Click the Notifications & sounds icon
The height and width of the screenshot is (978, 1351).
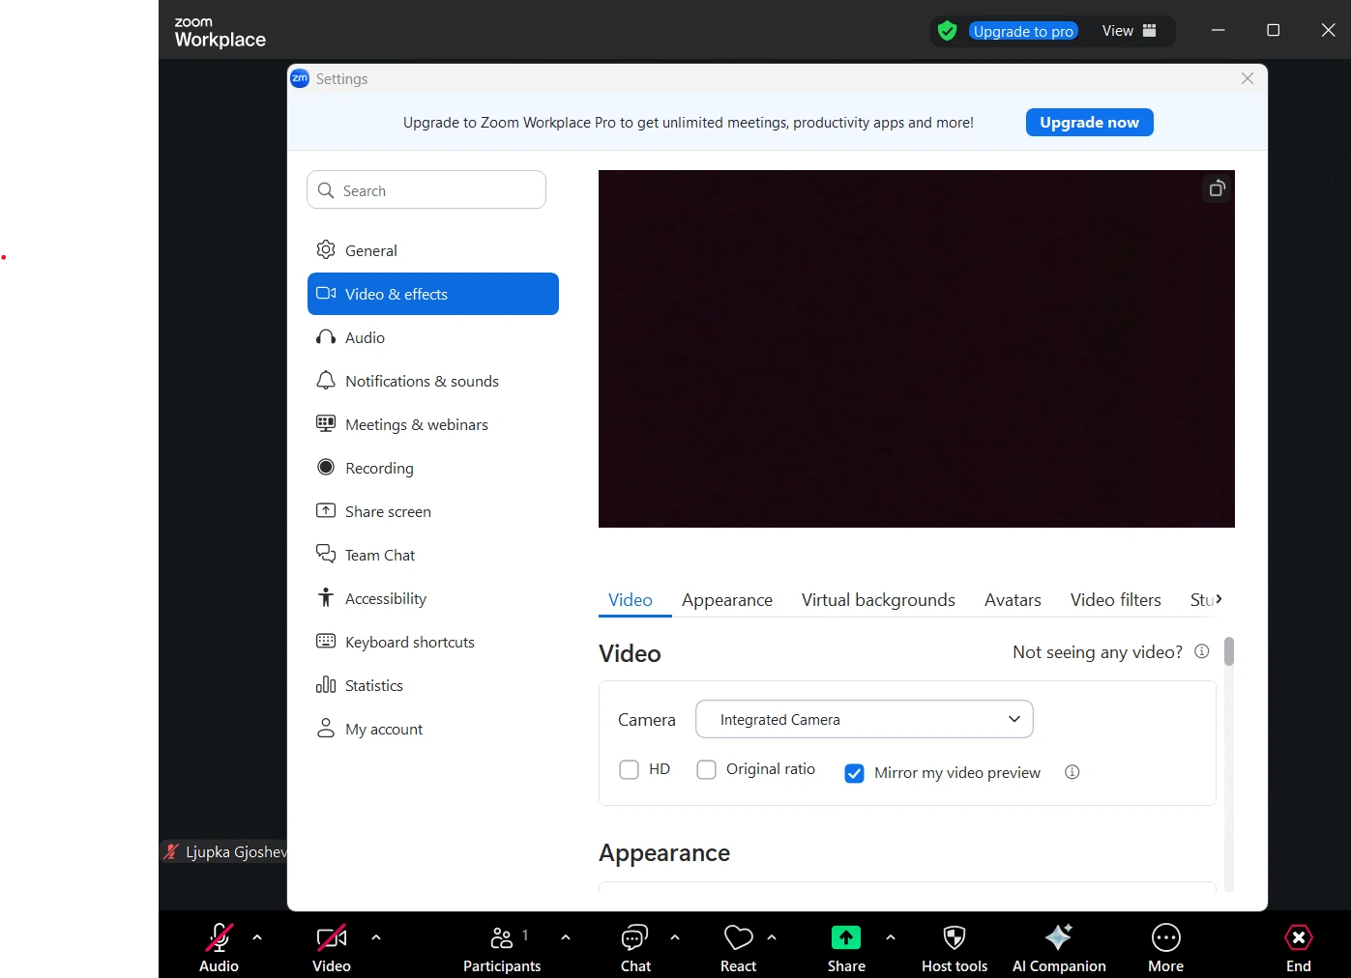326,380
